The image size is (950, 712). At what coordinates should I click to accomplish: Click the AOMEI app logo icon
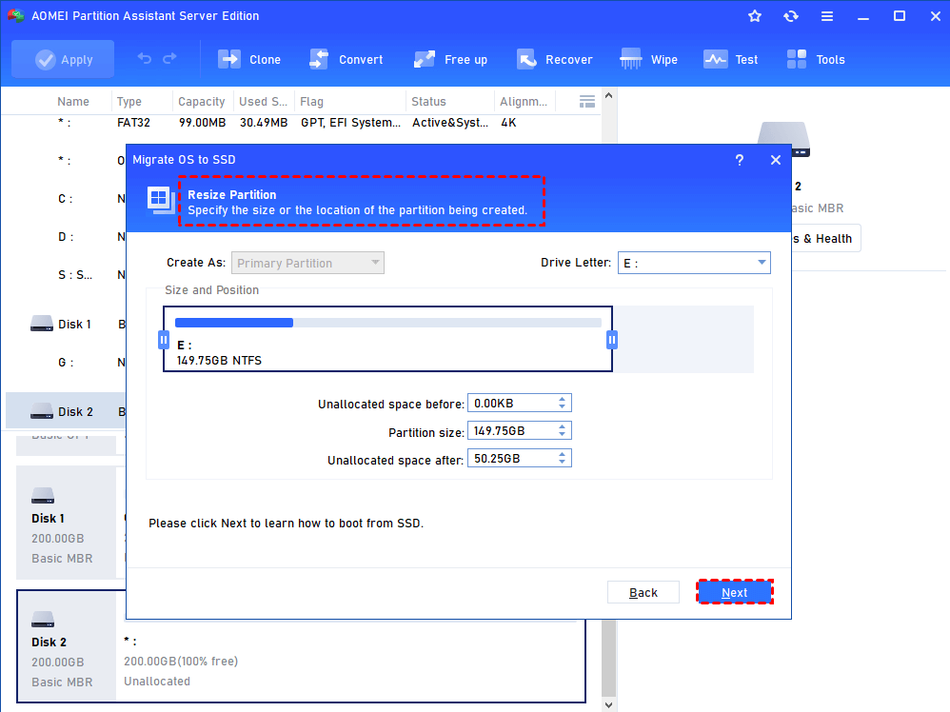pyautogui.click(x=16, y=16)
